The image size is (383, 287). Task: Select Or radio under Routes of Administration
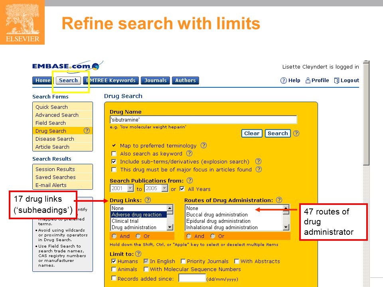(x=213, y=236)
